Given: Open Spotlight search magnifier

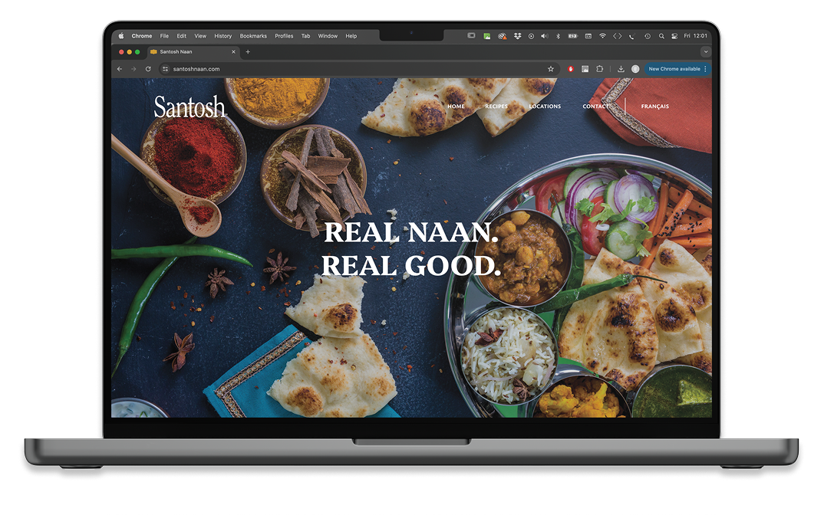Looking at the screenshot, I should [661, 36].
